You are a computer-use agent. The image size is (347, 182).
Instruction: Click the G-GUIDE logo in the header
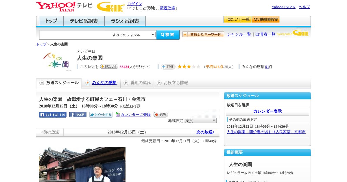(x=111, y=7)
